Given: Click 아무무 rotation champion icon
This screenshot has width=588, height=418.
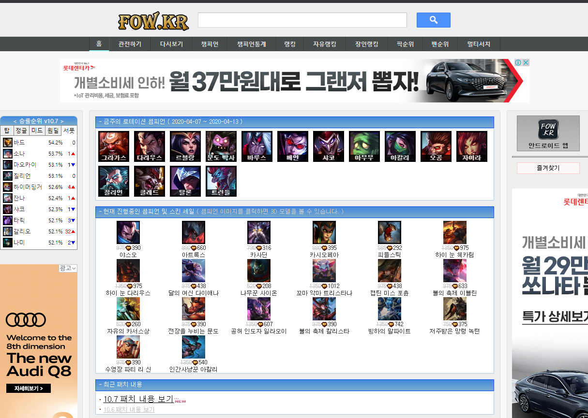Looking at the screenshot, I should click(364, 146).
